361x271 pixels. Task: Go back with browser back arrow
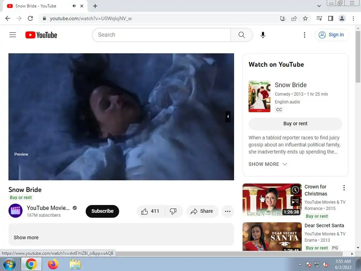(8, 18)
